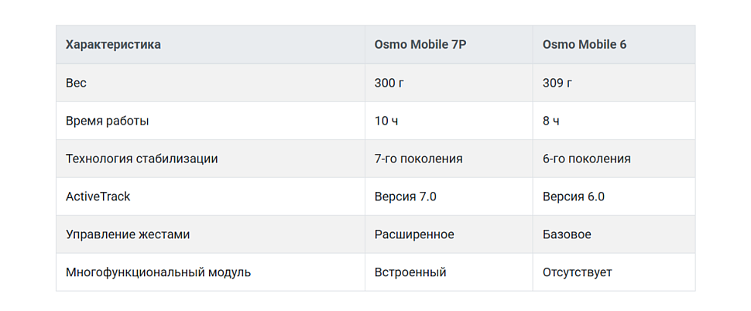Click the "Характеристика" column header

(x=113, y=45)
